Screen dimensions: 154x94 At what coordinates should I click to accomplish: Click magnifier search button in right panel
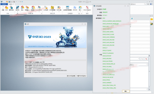(142, 59)
